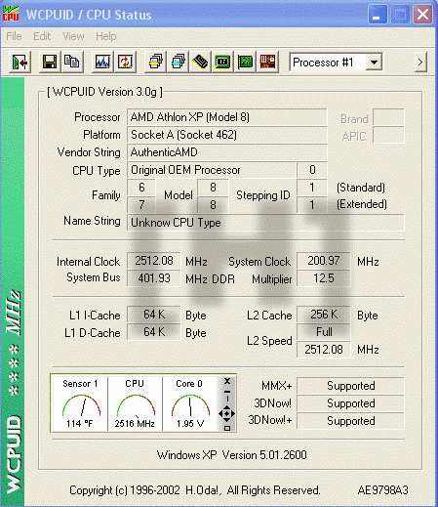Open the File menu
438x507 pixels.
[14, 36]
